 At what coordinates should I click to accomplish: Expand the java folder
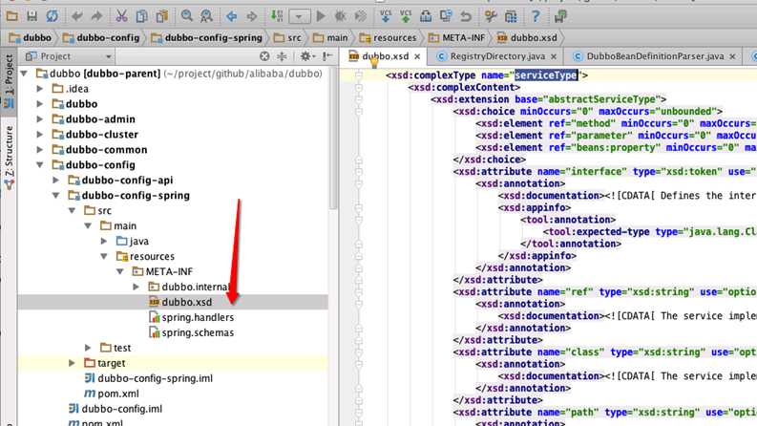104,241
